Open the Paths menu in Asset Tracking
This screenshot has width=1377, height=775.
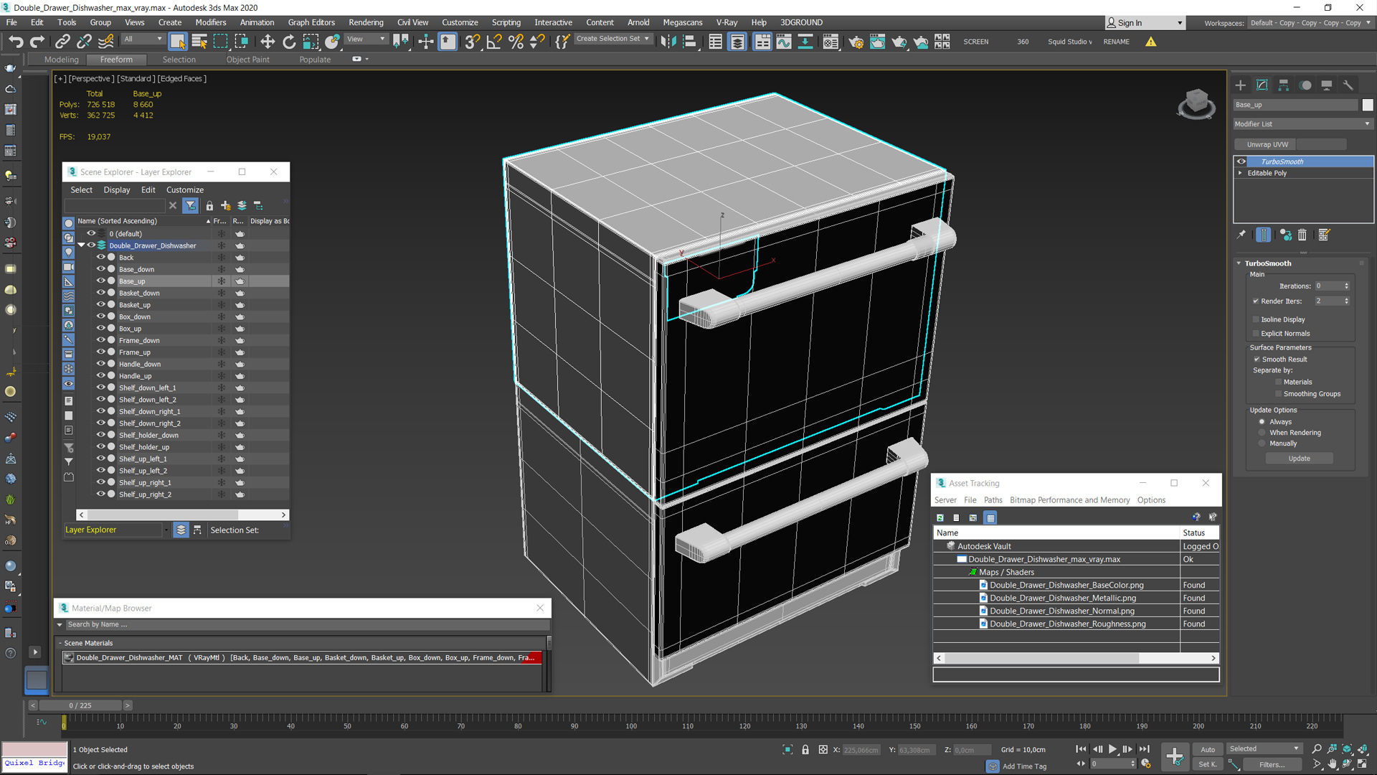coord(993,500)
